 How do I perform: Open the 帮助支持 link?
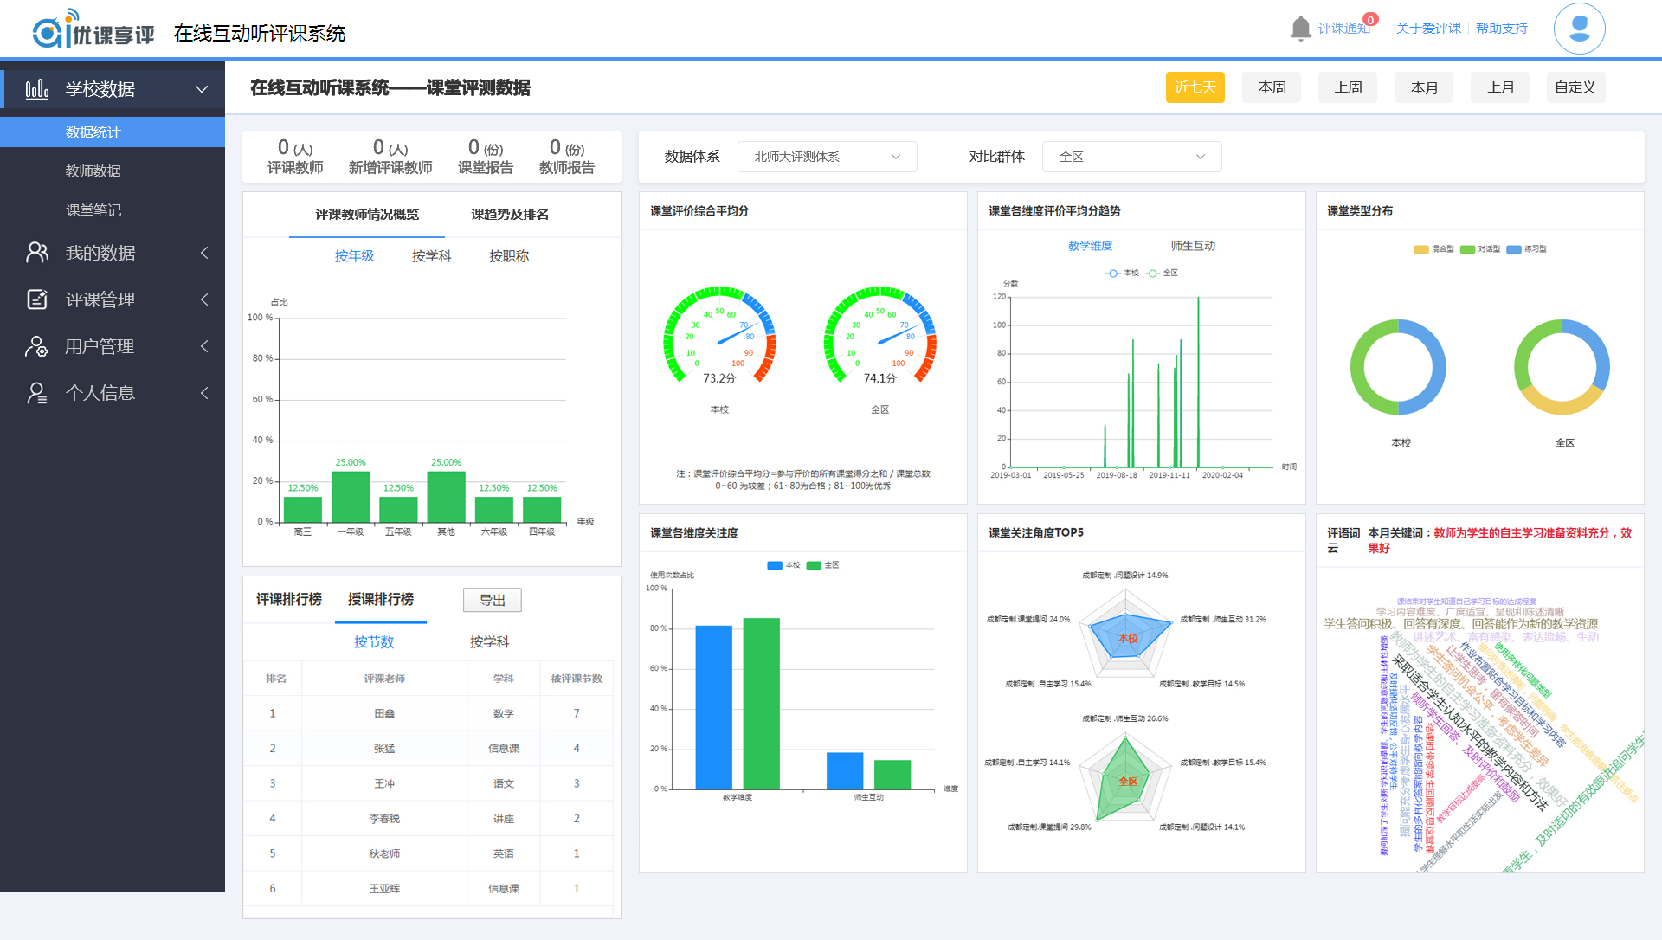pos(1502,29)
